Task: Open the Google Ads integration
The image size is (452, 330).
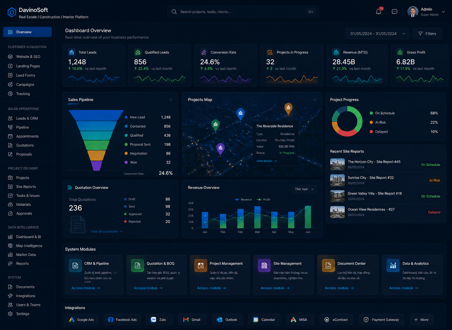Action: 82,320
